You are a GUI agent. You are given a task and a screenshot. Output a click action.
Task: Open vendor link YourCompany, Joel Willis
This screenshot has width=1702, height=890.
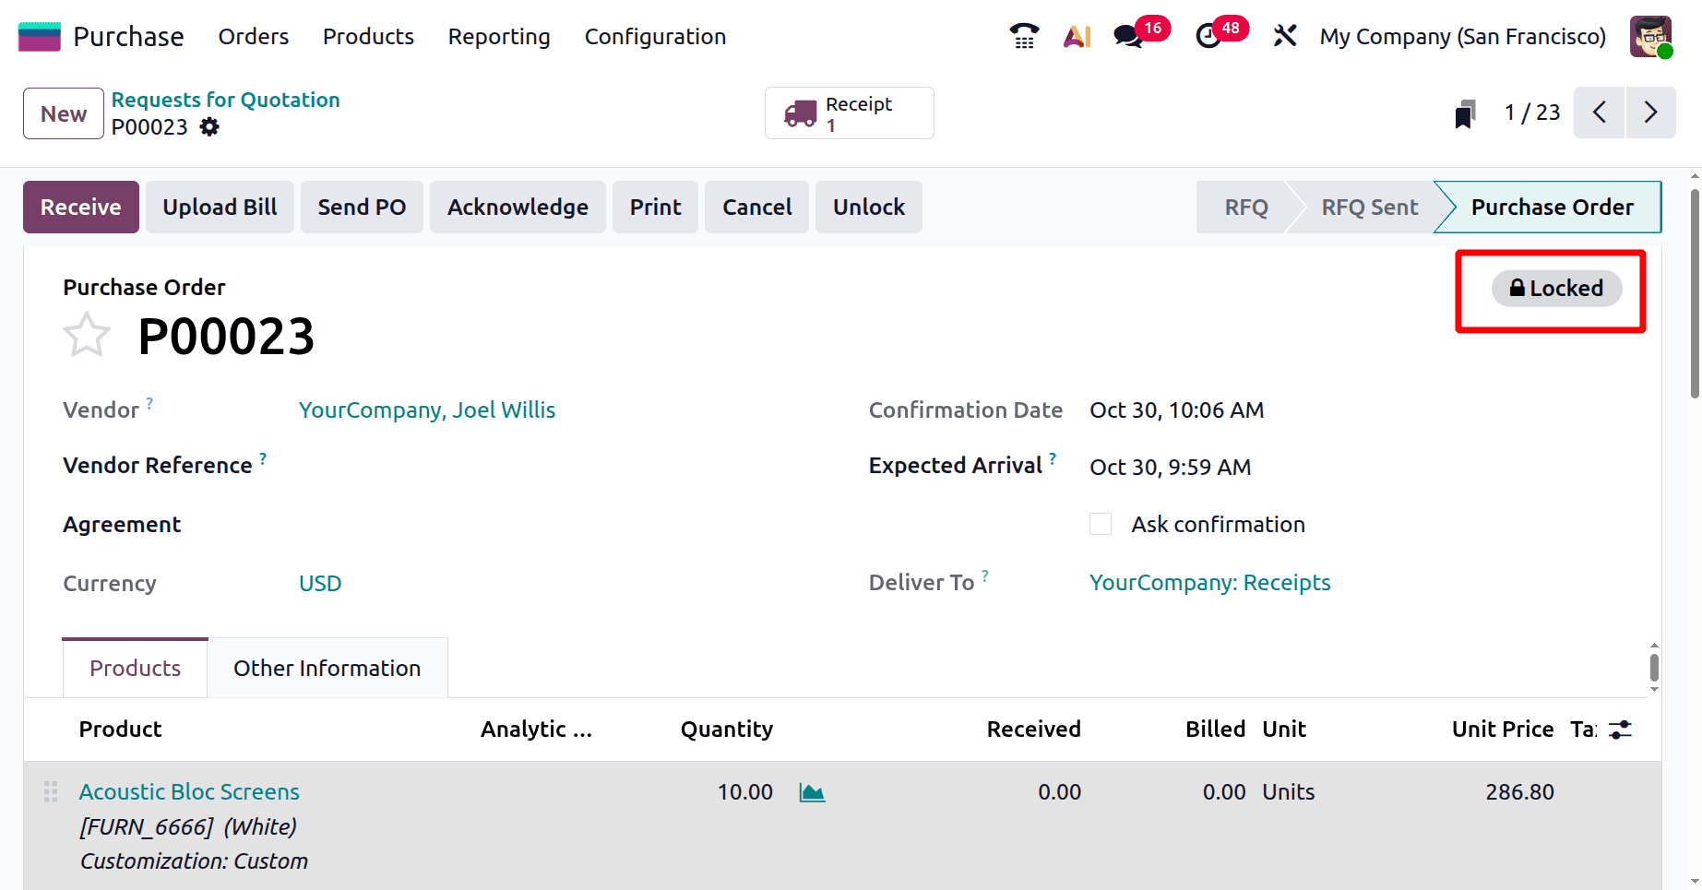pyautogui.click(x=427, y=409)
